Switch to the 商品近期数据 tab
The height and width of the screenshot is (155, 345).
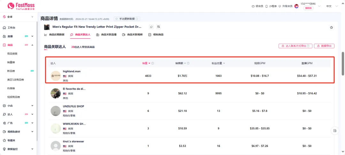point(54,34)
